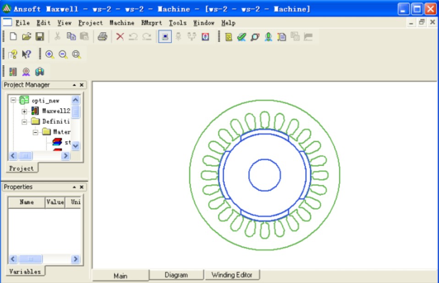Toggle the highlighted machine view toolbar icon

coord(165,37)
